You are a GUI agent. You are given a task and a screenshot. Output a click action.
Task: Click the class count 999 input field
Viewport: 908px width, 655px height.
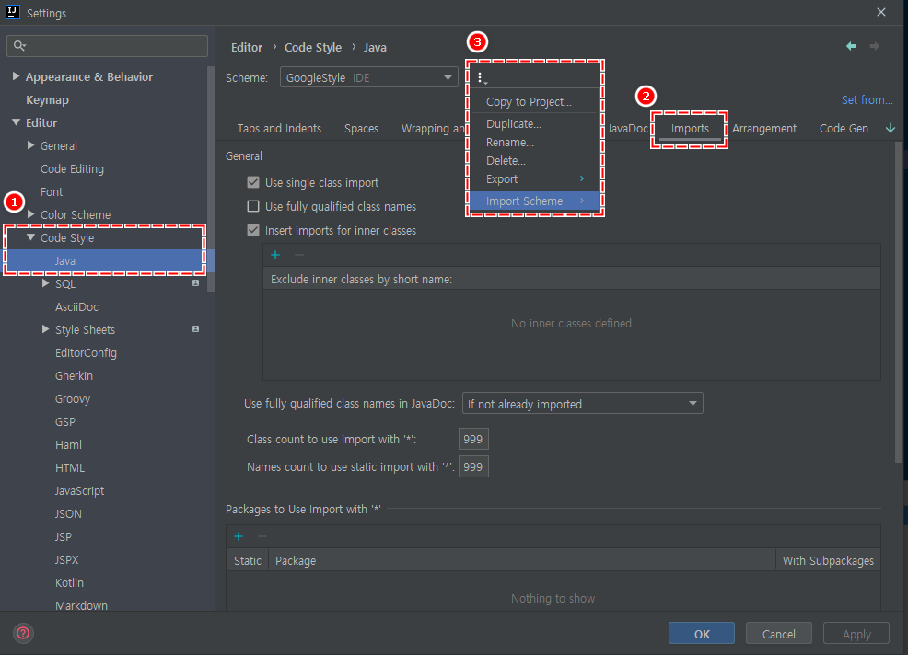[x=473, y=439]
